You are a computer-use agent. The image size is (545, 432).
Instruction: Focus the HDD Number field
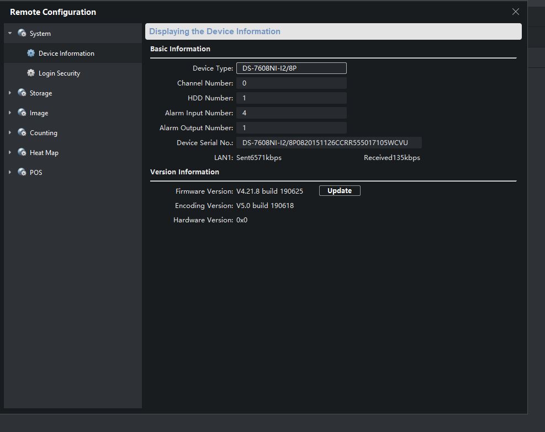click(291, 98)
